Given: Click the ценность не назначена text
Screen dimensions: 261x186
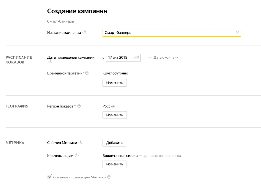Looking at the screenshot, I should (x=161, y=156).
